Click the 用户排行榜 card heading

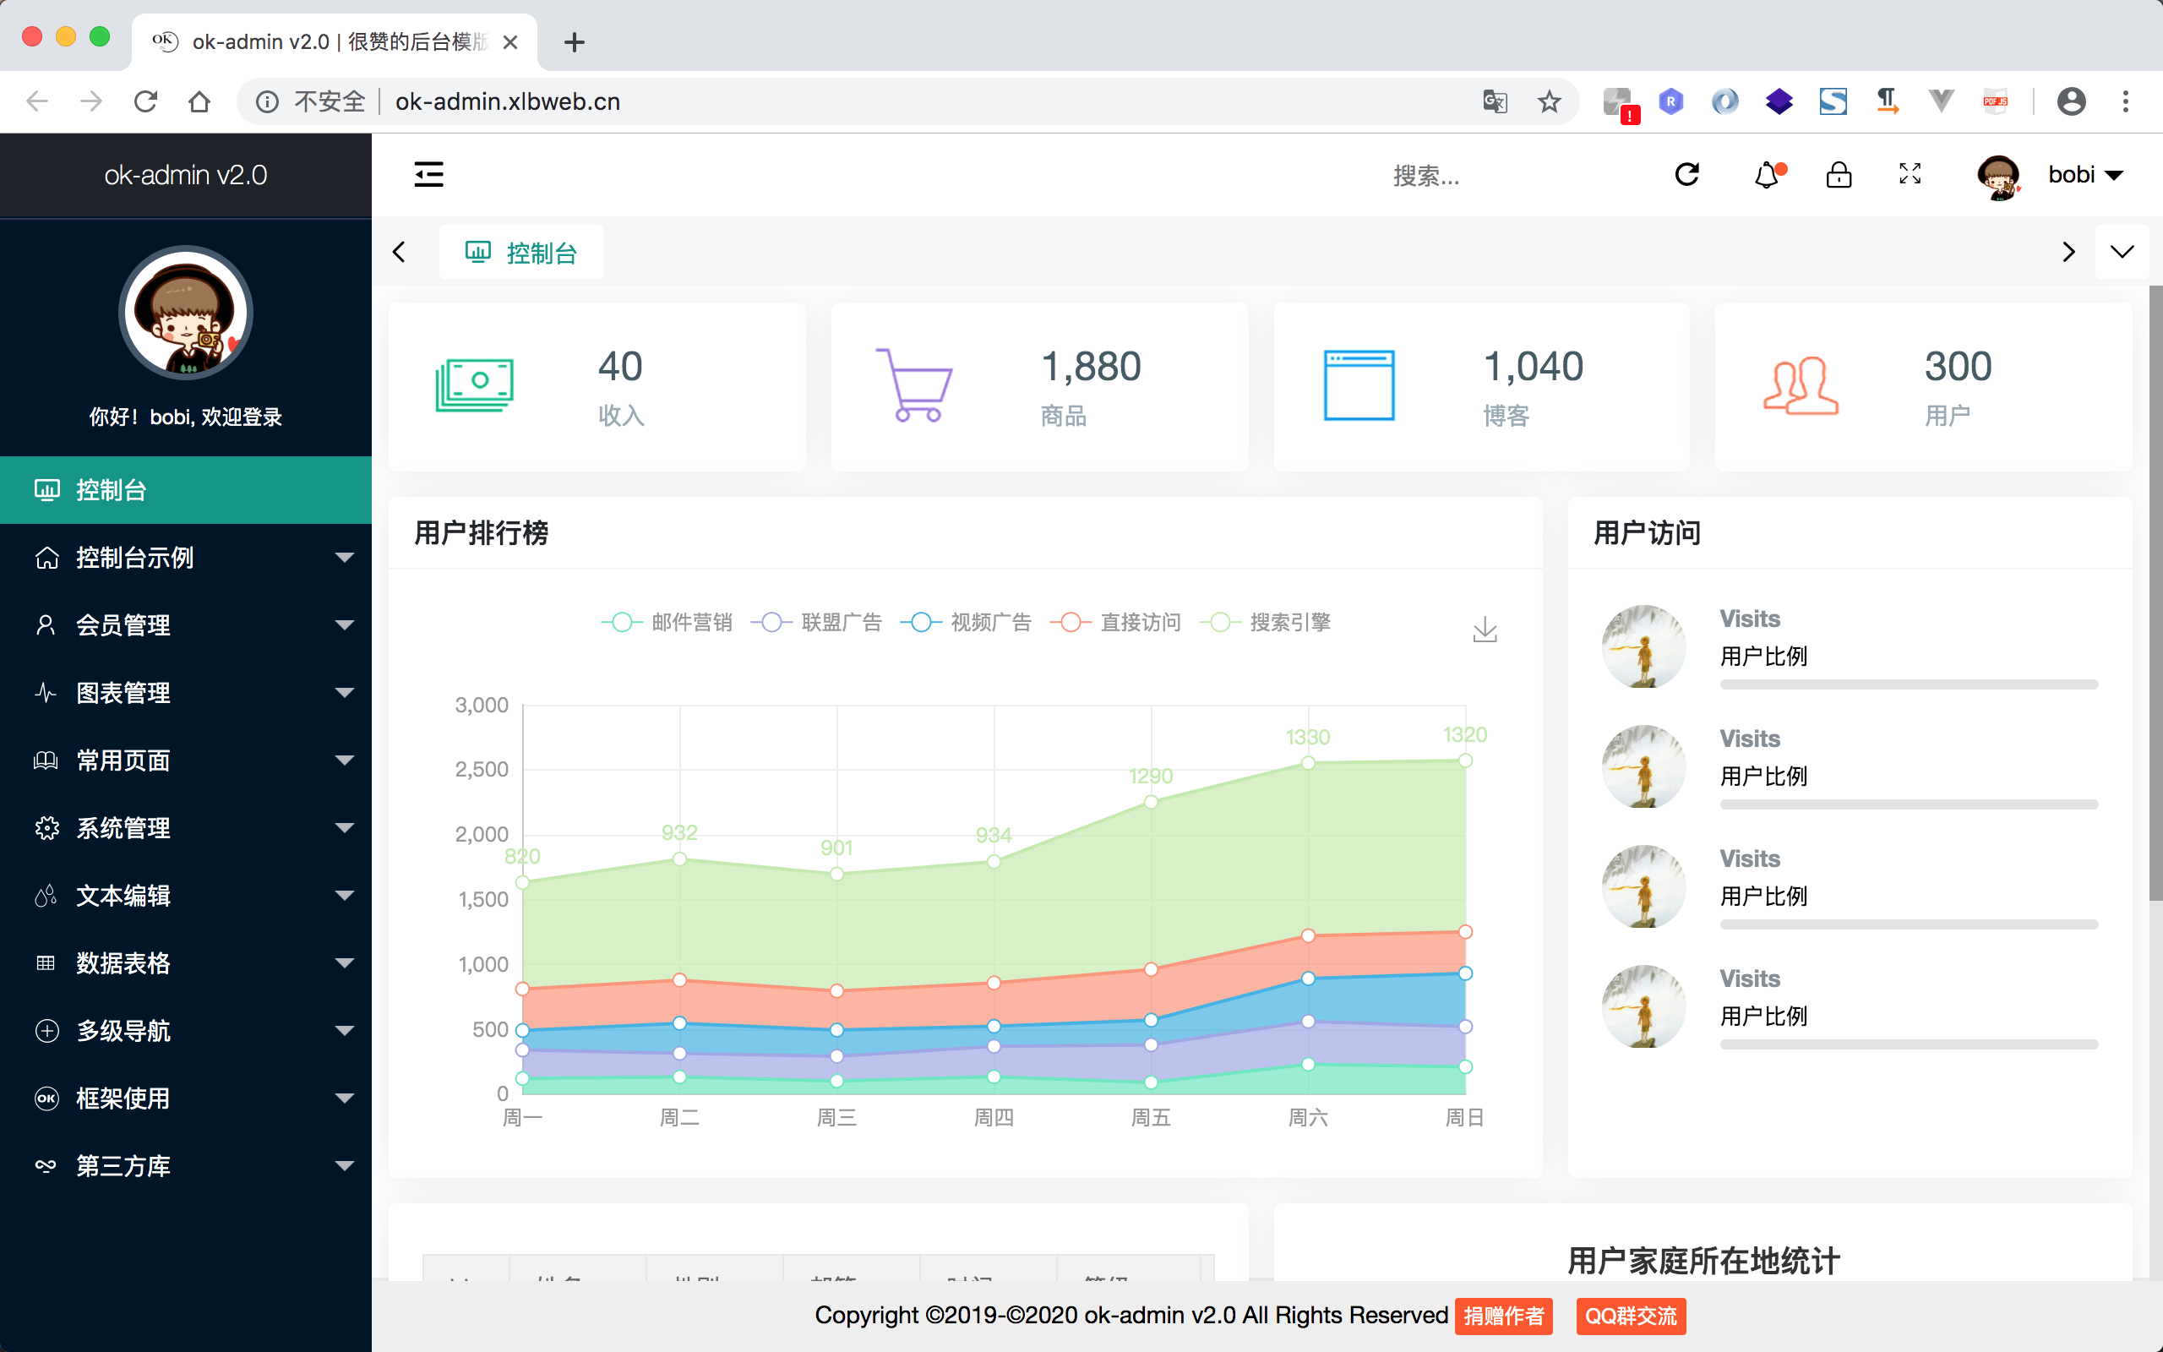click(x=481, y=533)
